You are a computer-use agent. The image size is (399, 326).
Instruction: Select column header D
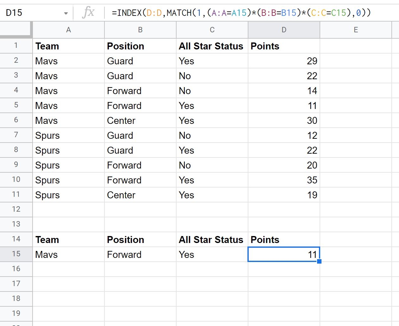284,29
